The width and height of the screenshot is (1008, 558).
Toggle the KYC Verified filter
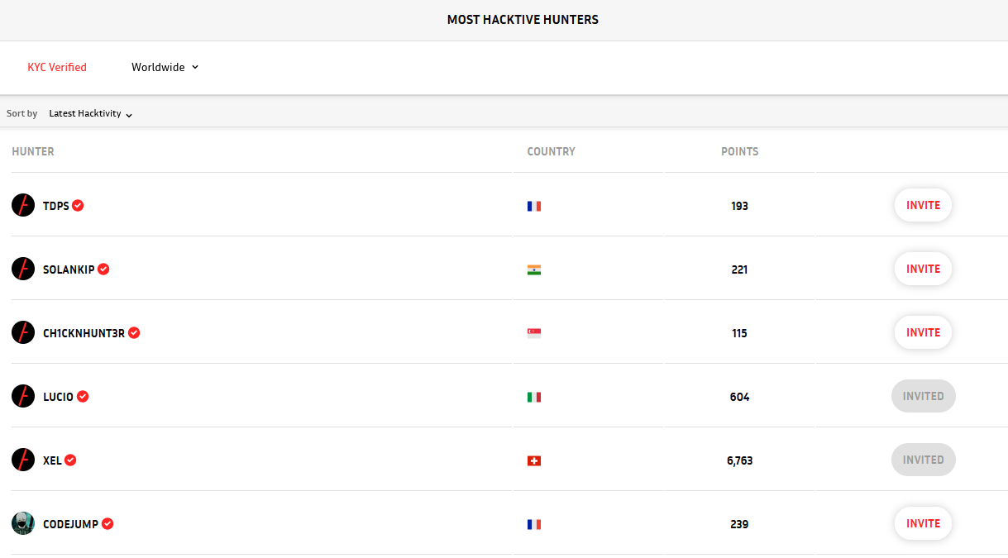57,67
